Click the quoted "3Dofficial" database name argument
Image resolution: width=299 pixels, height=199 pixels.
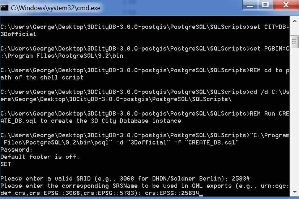pyautogui.click(x=148, y=142)
